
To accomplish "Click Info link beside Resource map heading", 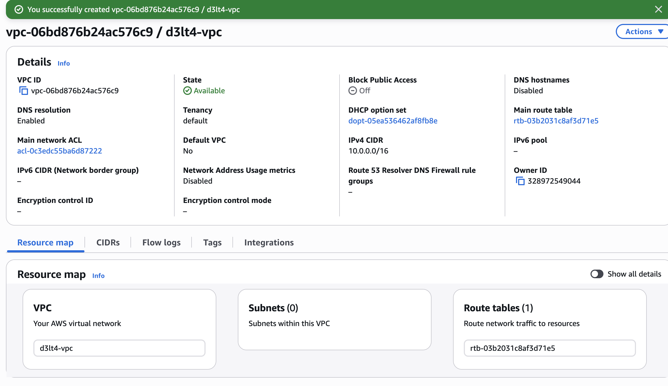I will (x=98, y=276).
